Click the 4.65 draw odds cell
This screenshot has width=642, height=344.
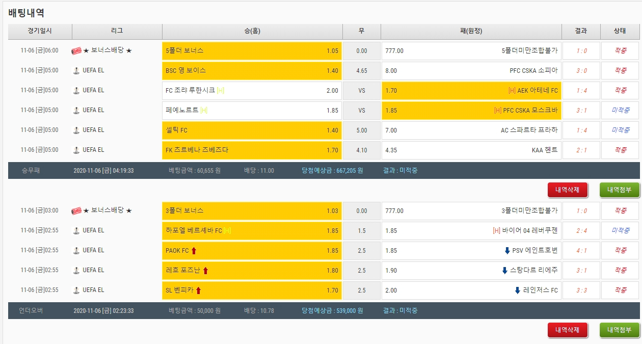361,70
